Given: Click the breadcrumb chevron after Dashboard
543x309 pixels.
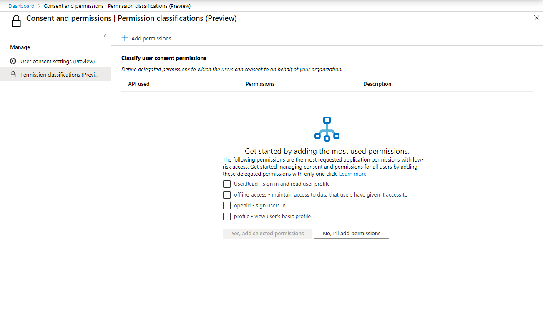Looking at the screenshot, I should pos(39,6).
